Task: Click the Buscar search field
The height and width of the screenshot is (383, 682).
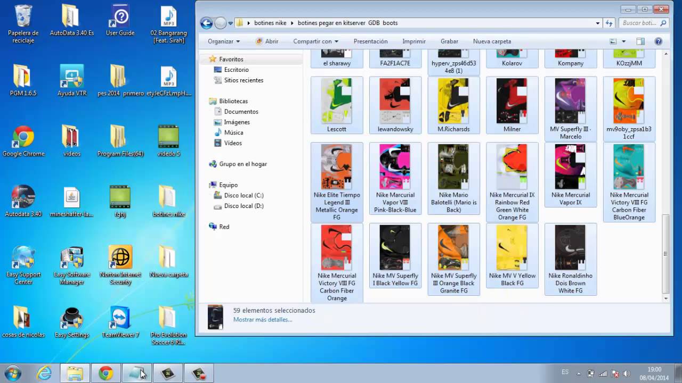Action: pyautogui.click(x=644, y=23)
